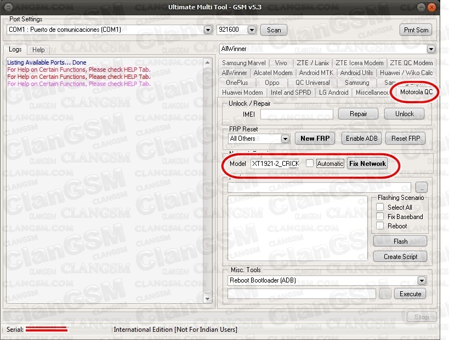The image size is (449, 340).
Task: Go to the Samsung tab
Action: [357, 83]
